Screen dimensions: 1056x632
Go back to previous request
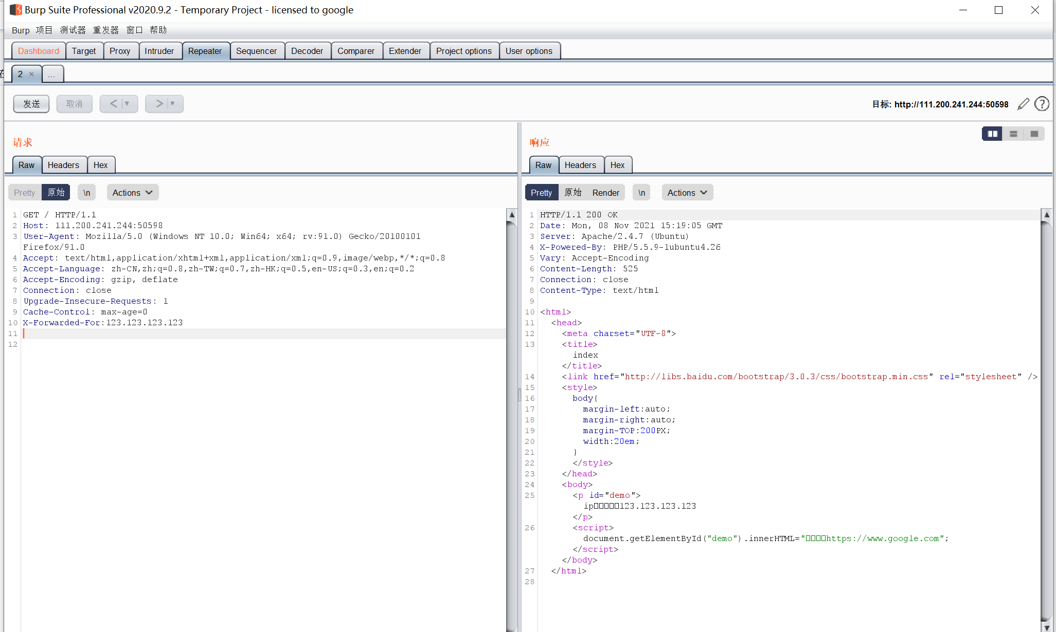point(113,104)
